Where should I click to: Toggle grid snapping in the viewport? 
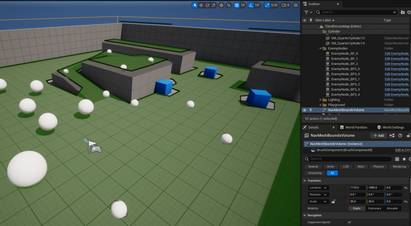click(x=237, y=5)
